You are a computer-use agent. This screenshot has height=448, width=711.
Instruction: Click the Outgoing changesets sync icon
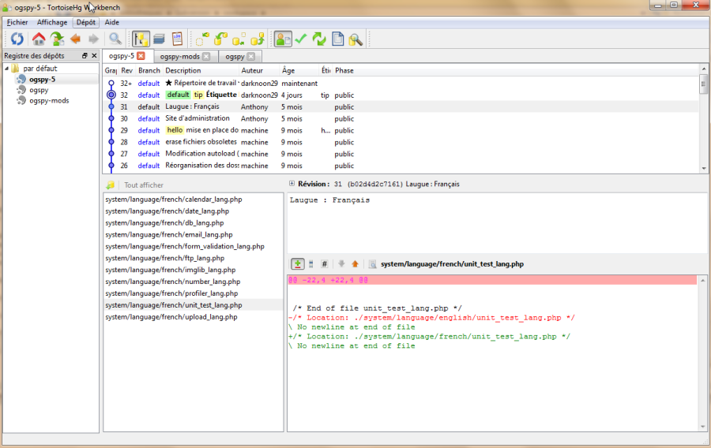[x=239, y=39]
